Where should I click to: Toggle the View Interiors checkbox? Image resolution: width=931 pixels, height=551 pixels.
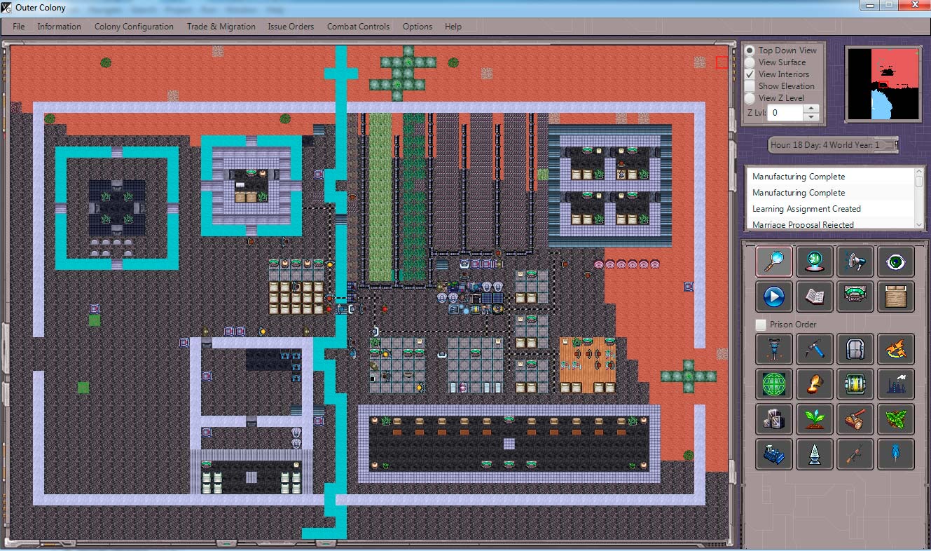[750, 74]
